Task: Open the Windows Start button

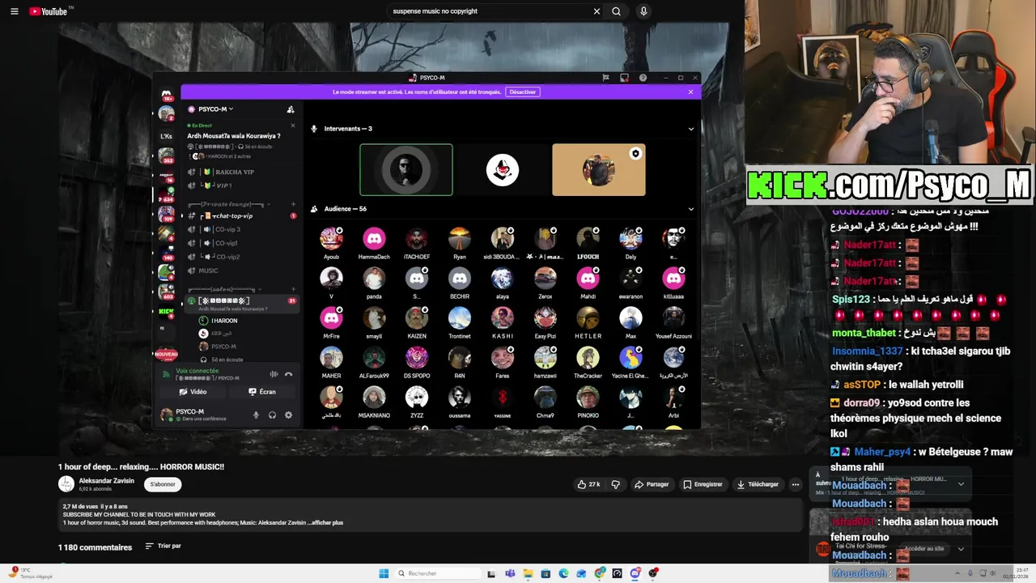Action: [x=384, y=573]
